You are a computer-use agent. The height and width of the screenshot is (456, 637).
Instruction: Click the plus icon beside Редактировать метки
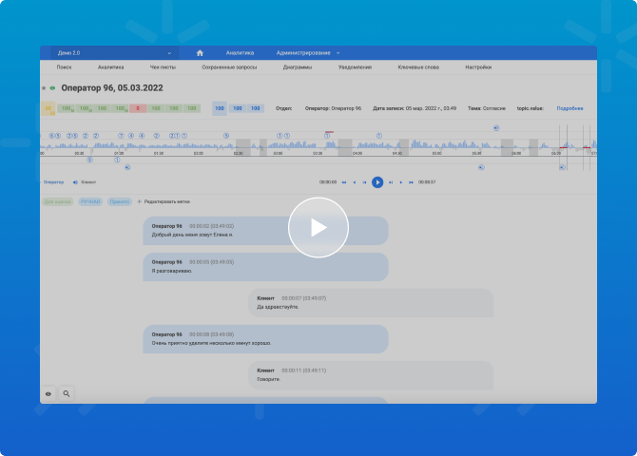(140, 201)
